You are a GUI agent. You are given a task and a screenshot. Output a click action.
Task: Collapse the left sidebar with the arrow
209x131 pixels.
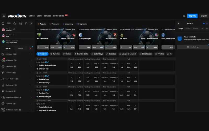pyautogui.click(x=31, y=23)
